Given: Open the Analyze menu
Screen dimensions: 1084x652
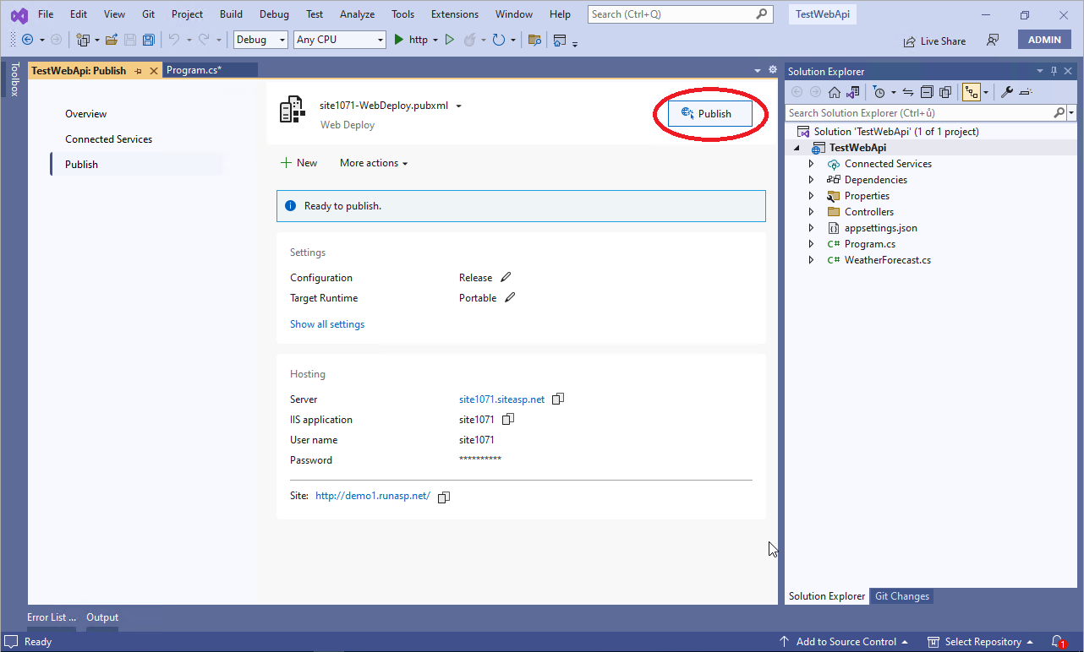Looking at the screenshot, I should tap(357, 14).
